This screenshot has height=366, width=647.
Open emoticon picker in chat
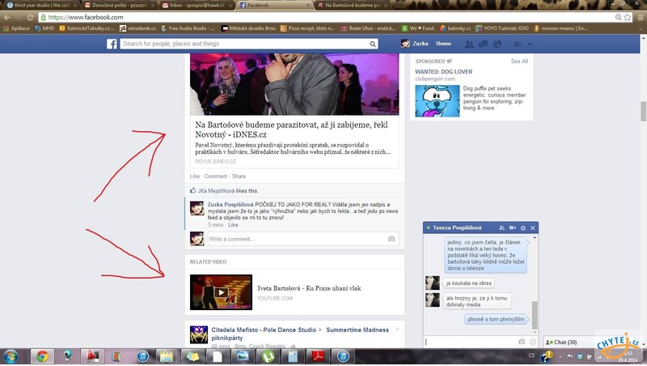coord(533,342)
